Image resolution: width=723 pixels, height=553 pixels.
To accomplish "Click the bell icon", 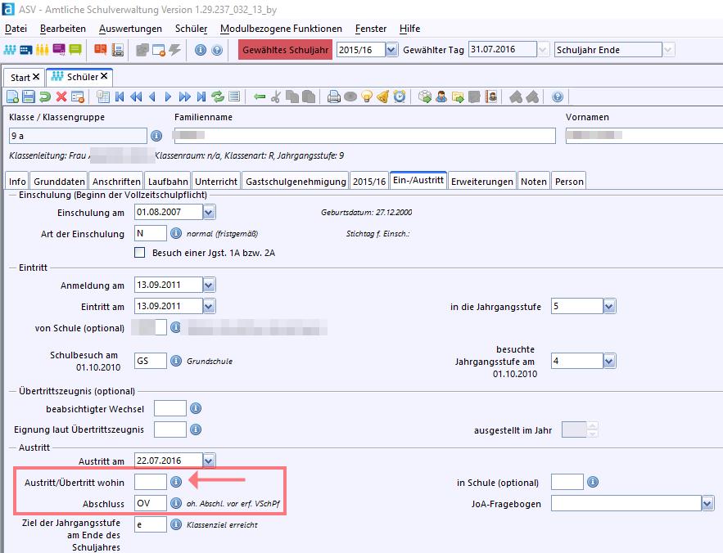I will [x=382, y=97].
